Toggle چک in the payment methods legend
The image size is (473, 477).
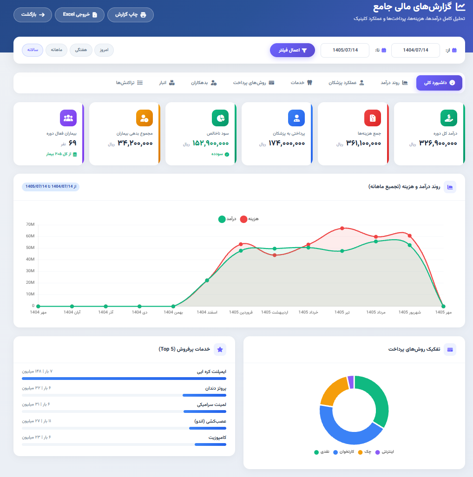tap(365, 452)
